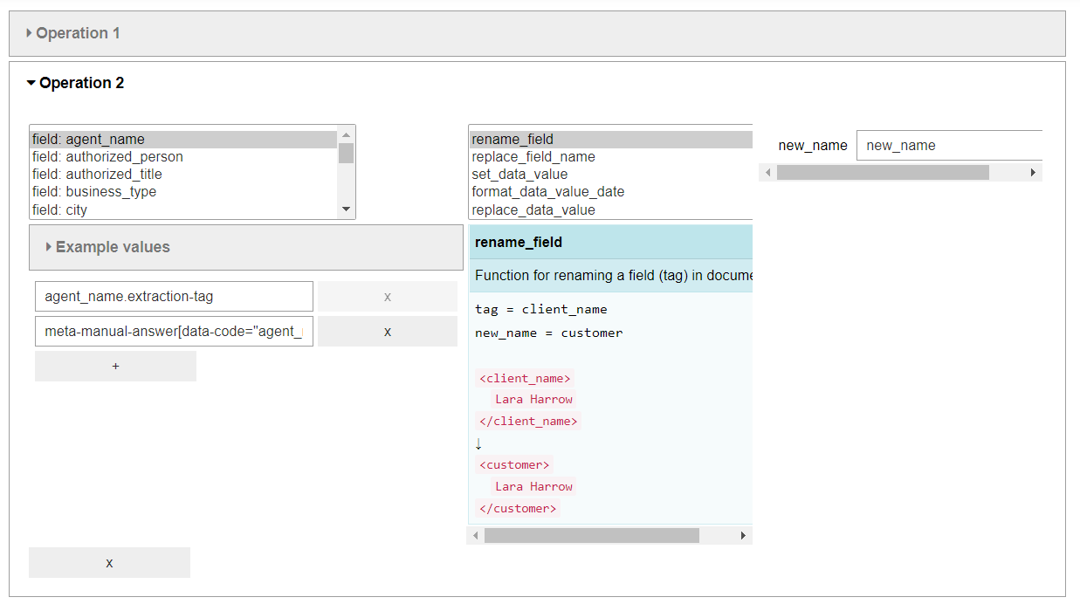Choose rename_field in function list
The width and height of the screenshot is (1080, 611).
(611, 139)
